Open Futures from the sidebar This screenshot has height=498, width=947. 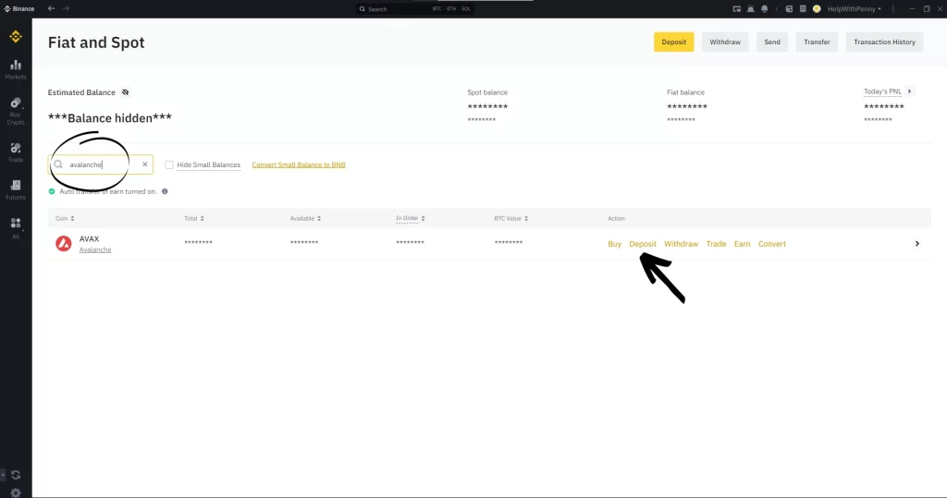(16, 189)
